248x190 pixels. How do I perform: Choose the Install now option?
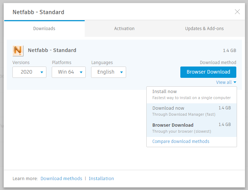[x=192, y=95]
